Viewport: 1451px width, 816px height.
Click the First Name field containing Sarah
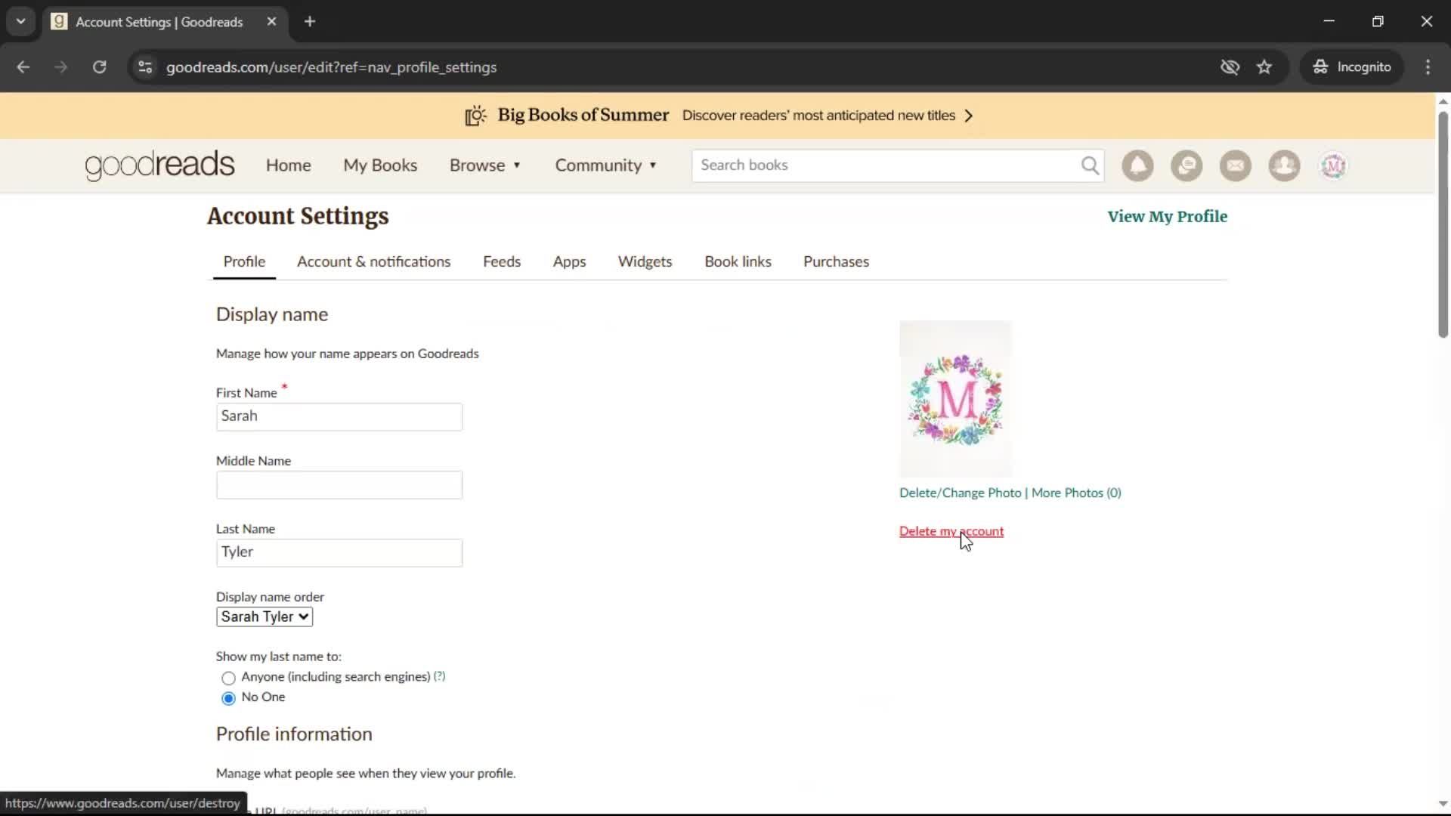tap(339, 417)
